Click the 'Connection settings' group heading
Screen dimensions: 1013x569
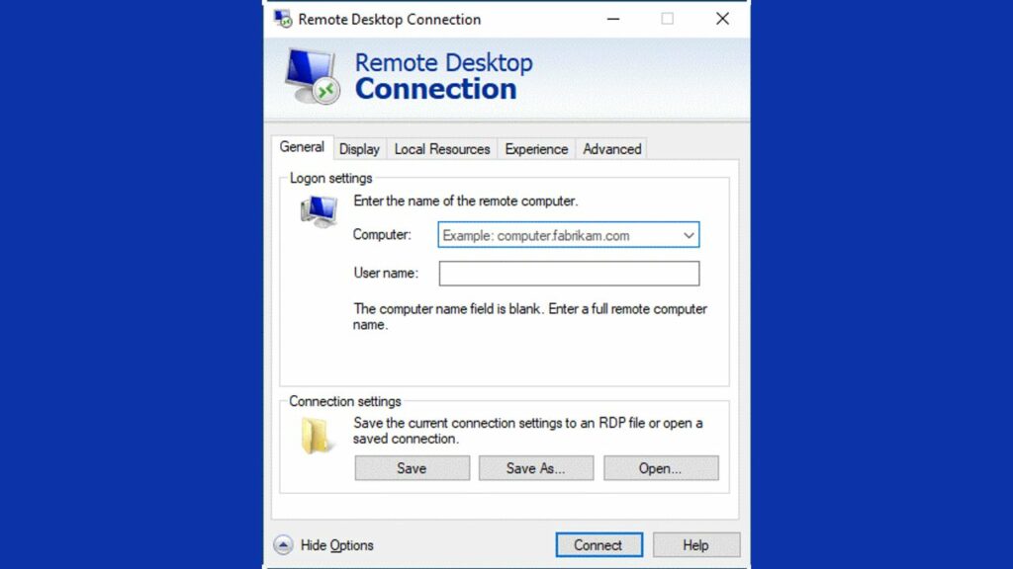tap(345, 401)
